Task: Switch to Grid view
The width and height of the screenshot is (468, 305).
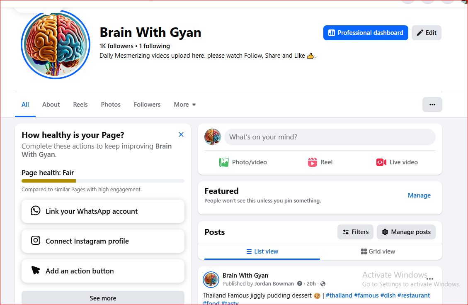Action: click(x=378, y=251)
